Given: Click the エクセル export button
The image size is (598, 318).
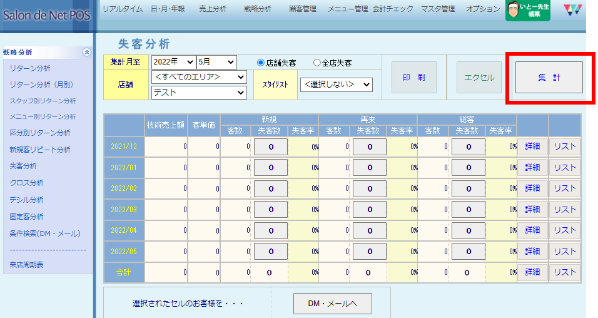Looking at the screenshot, I should [479, 78].
